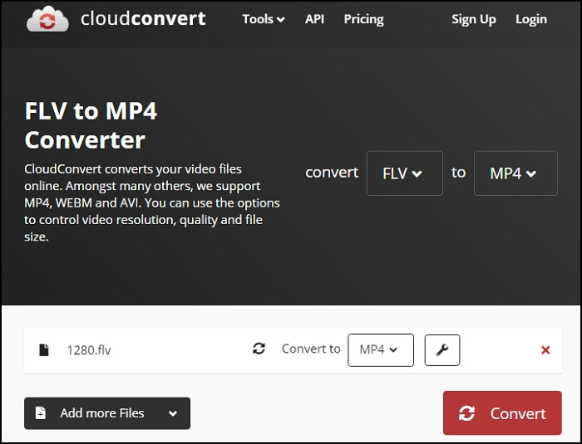This screenshot has height=444, width=582.
Task: Open the cloudconvert home text link
Action: pos(143,18)
